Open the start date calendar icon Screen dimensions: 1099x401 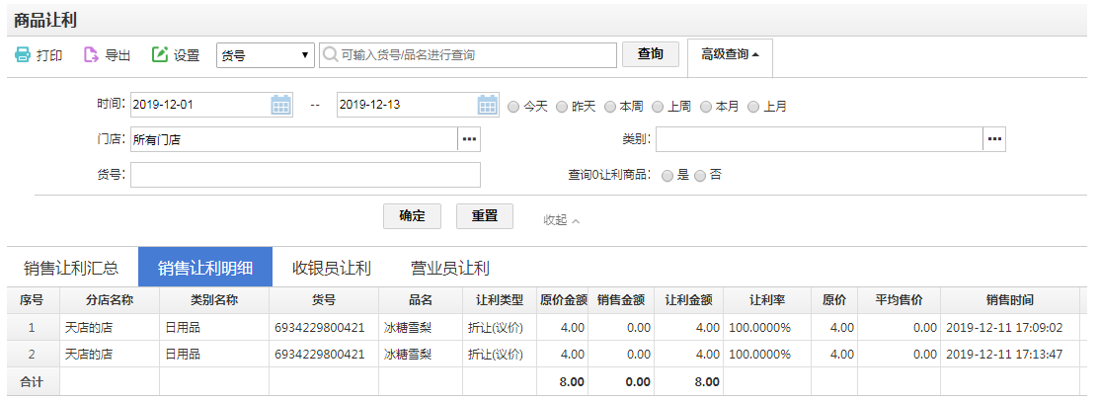280,105
